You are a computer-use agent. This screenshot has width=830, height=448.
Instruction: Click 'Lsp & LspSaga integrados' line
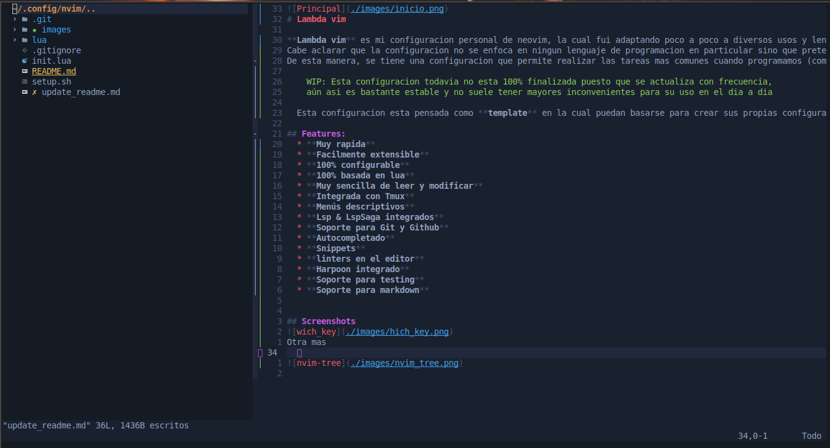[370, 217]
